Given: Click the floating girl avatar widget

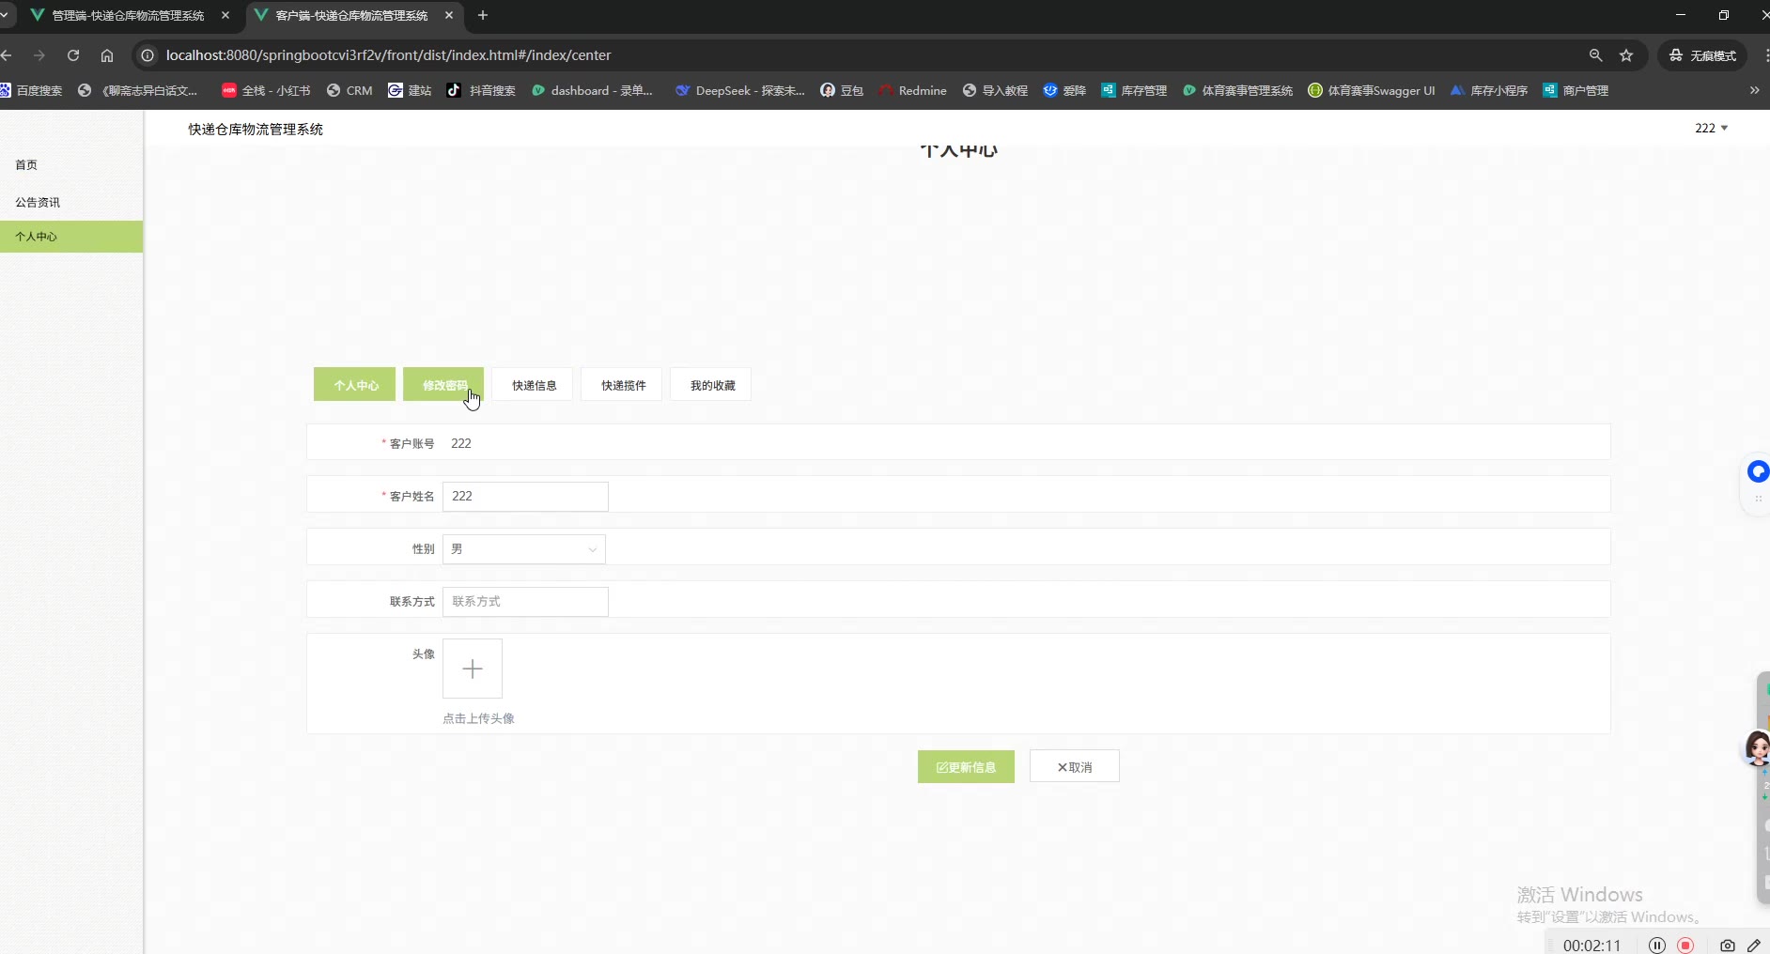Looking at the screenshot, I should click(x=1757, y=748).
